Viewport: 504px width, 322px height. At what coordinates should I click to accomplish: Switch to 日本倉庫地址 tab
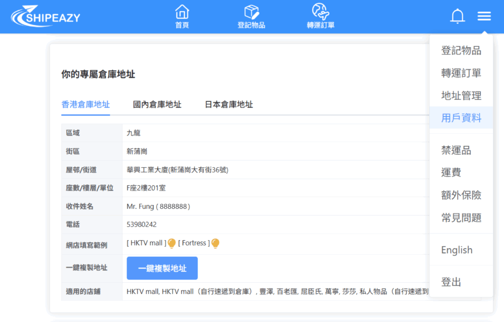(229, 104)
